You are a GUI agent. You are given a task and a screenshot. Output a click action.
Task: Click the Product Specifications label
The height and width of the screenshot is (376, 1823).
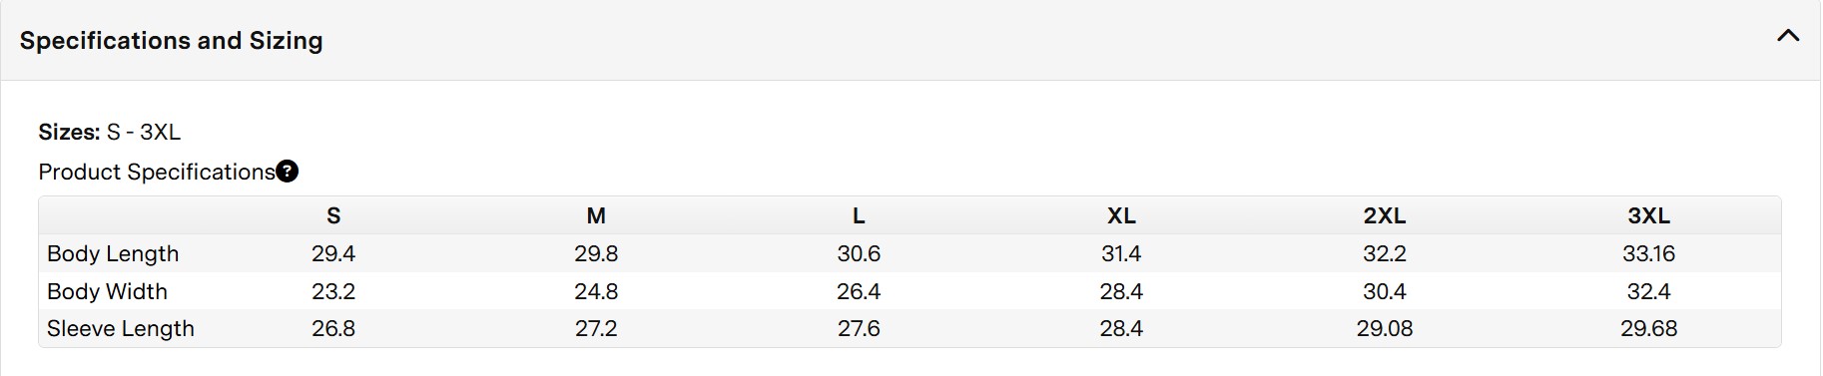tap(157, 172)
